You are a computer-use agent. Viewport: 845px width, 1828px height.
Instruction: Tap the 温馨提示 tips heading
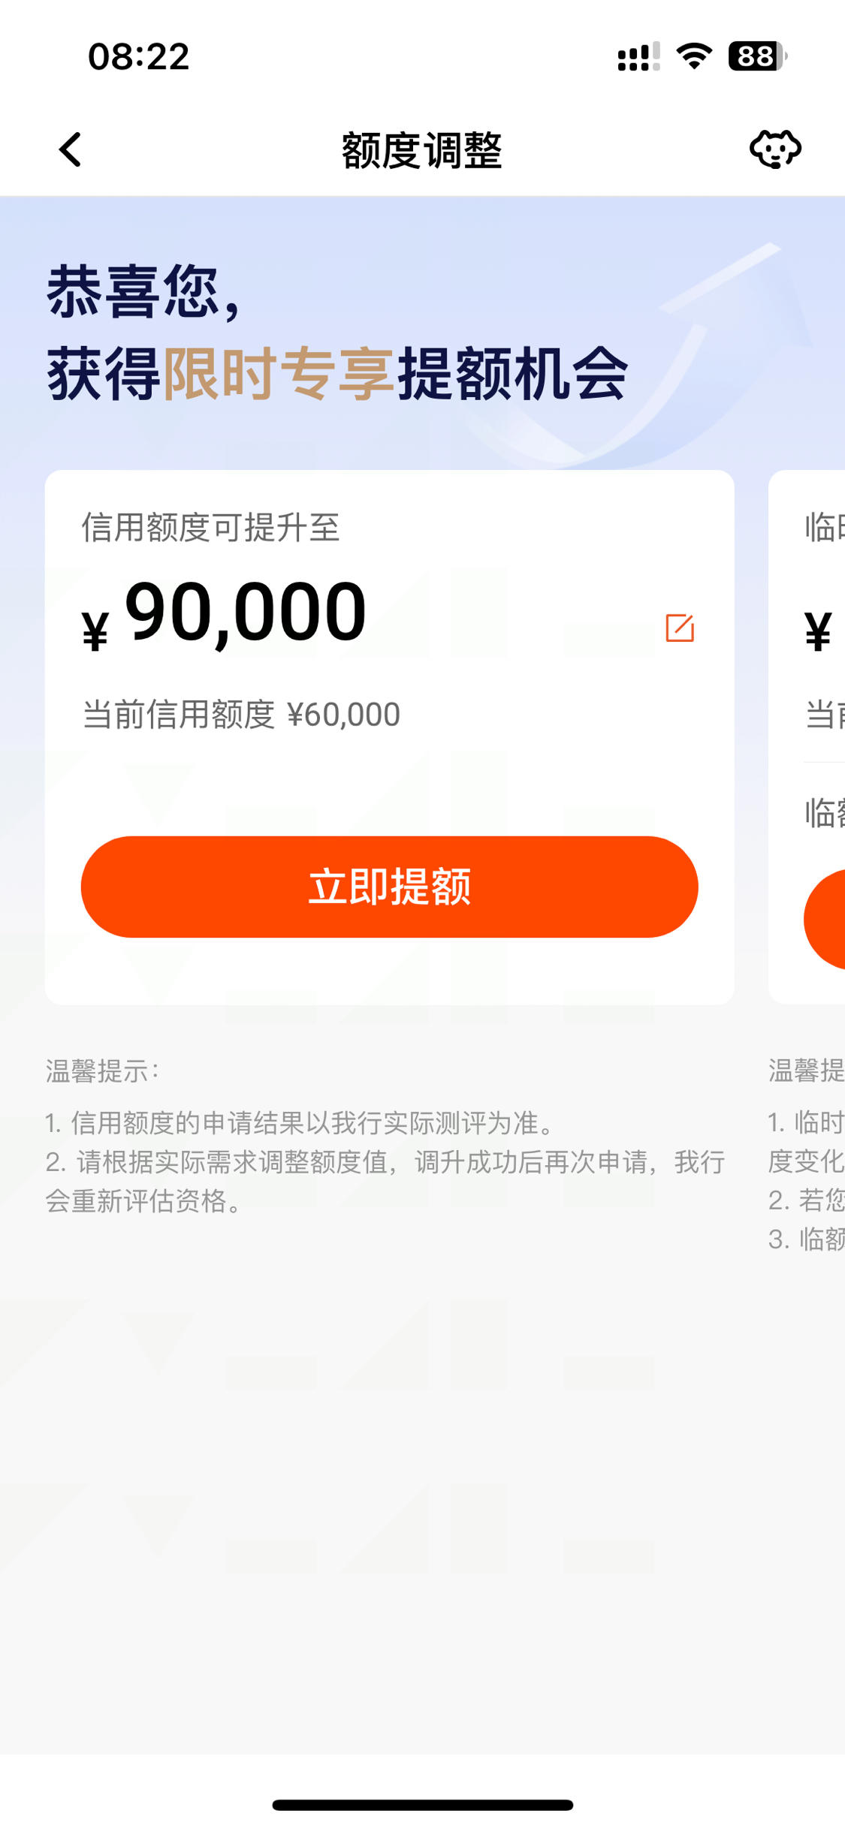102,1071
